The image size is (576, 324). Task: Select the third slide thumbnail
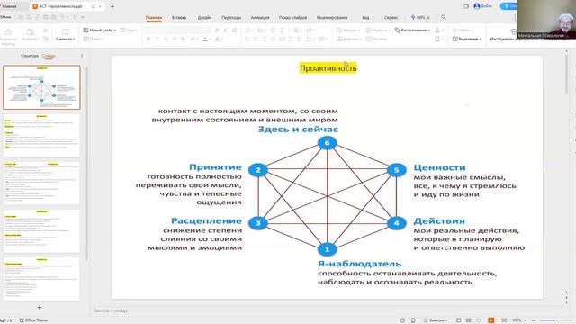41,183
